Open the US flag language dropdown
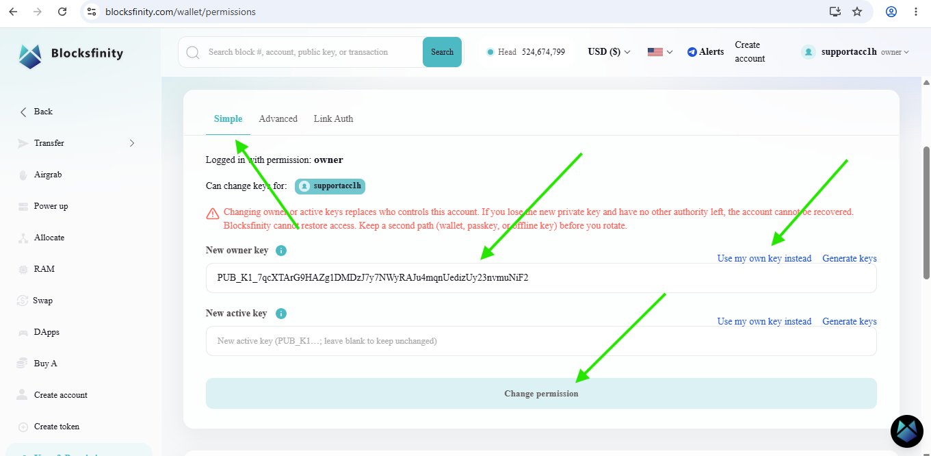Viewport: 931px width, 456px height. (x=660, y=52)
